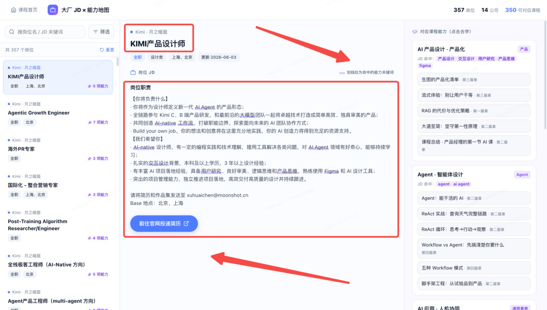Screen dimensions: 547x310
Task: Open the 课程首页 home link
Action: click(x=24, y=10)
